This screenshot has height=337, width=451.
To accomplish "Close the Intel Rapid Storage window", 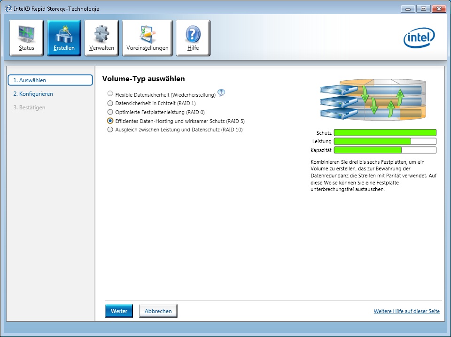I will coord(439,9).
